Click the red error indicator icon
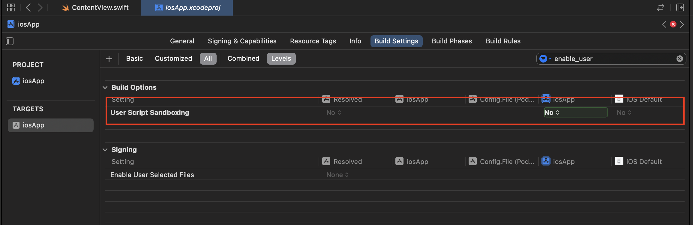 pyautogui.click(x=673, y=24)
